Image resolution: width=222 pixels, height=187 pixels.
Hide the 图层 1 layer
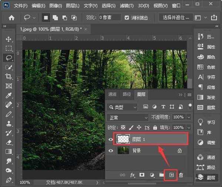[110, 139]
